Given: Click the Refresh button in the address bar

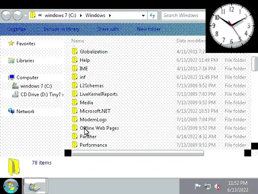Looking at the screenshot, I should coord(152,16).
